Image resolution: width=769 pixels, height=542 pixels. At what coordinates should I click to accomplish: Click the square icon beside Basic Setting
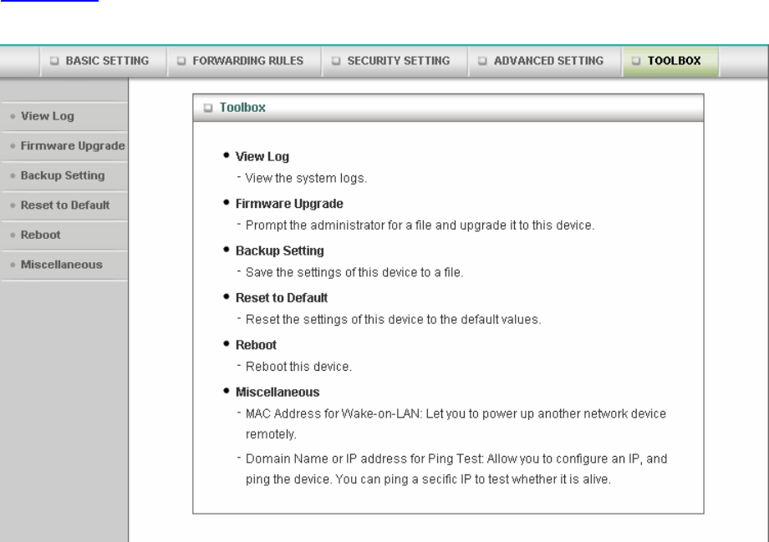click(54, 61)
